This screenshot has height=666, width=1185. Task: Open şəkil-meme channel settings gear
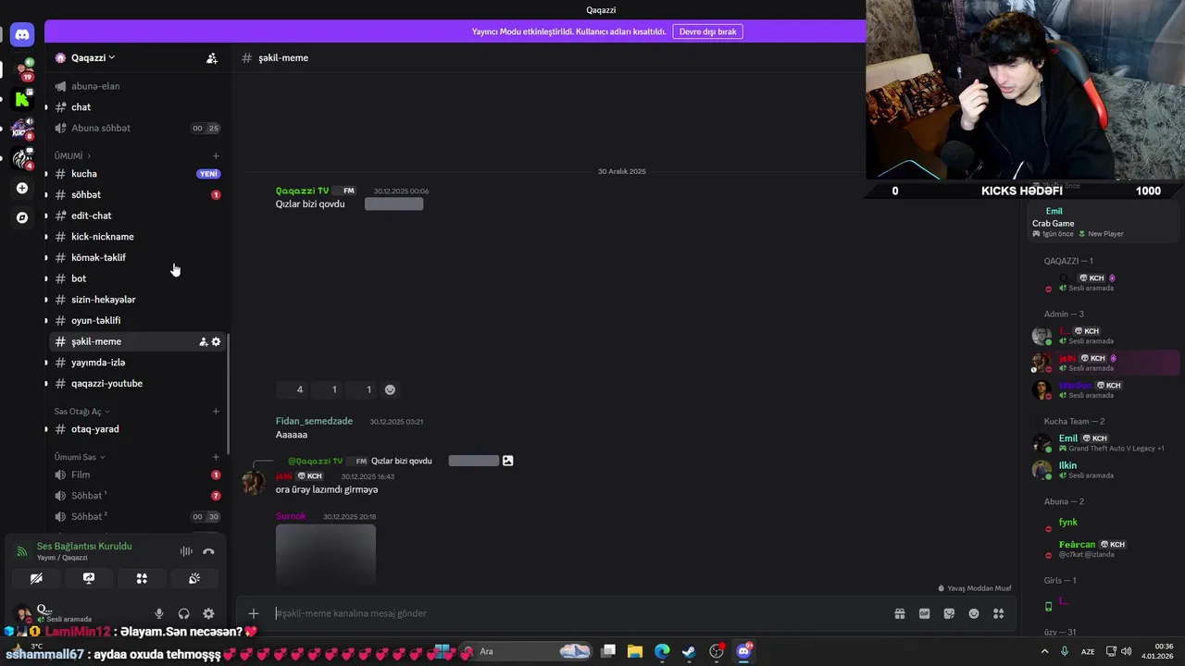pos(216,341)
